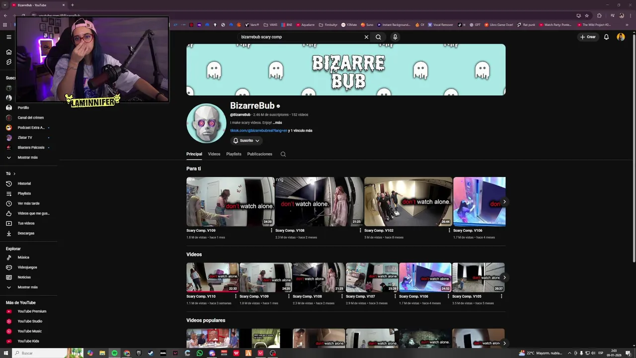Open the account avatar menu
636x358 pixels.
tap(621, 37)
